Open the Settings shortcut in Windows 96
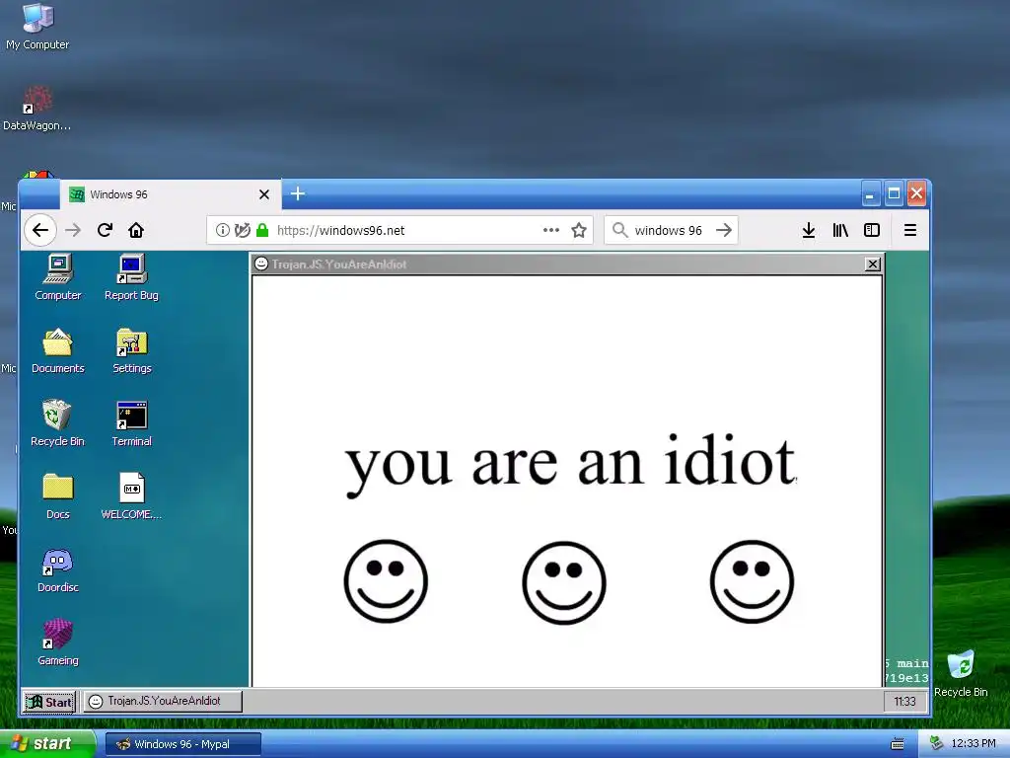 (131, 351)
